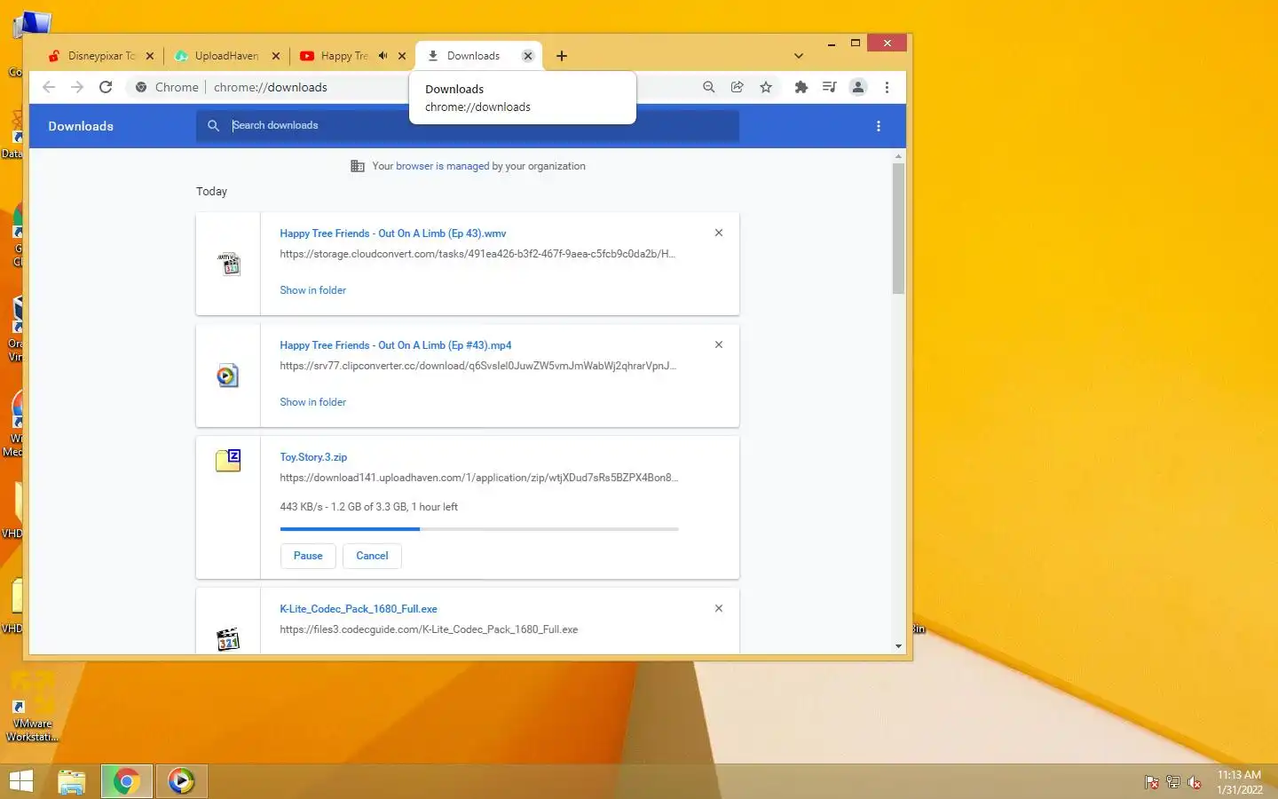Click the codecguide.com source URL
The image size is (1278, 799).
(429, 629)
